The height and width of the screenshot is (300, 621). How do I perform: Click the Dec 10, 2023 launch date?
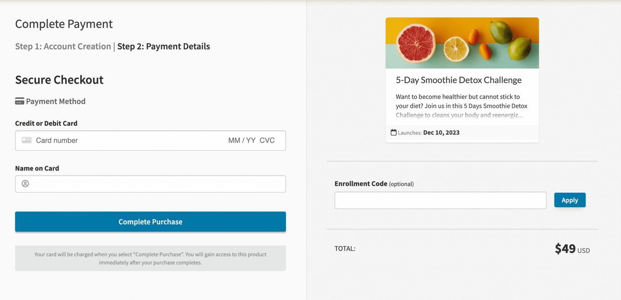click(441, 133)
